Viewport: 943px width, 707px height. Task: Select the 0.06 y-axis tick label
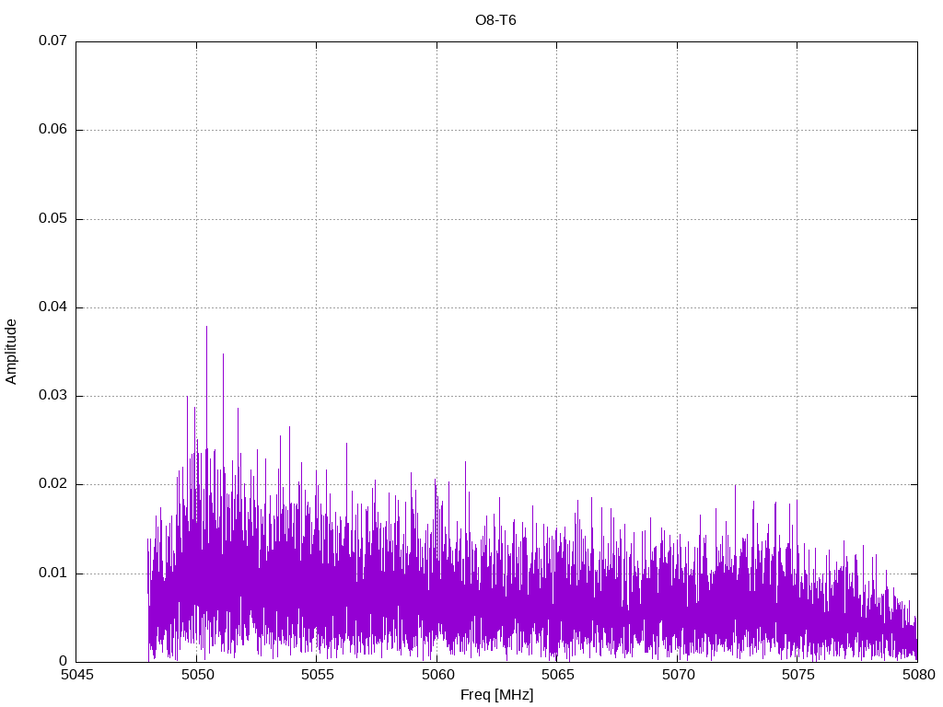point(52,130)
